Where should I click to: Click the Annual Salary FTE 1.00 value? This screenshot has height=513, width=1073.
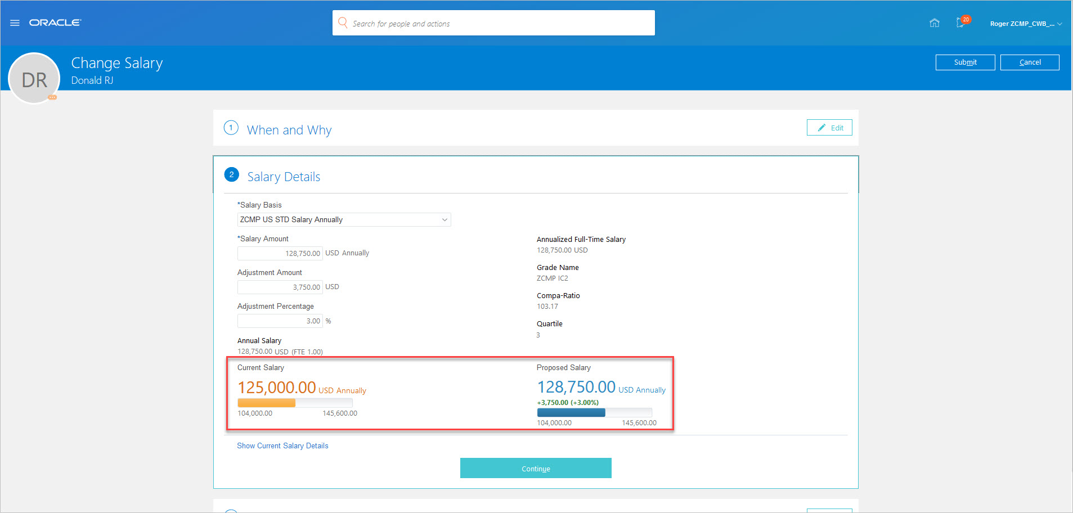(x=280, y=352)
